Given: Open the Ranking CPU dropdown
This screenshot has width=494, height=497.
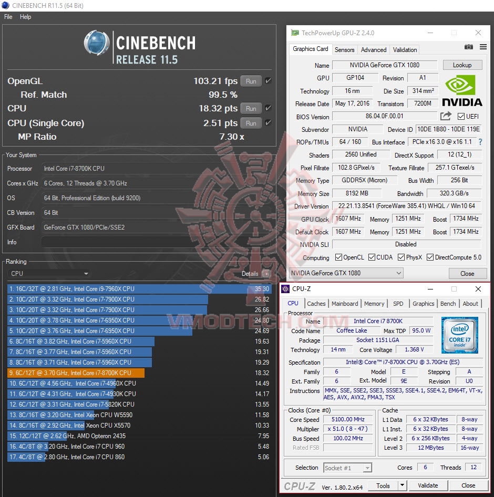Looking at the screenshot, I should point(49,274).
